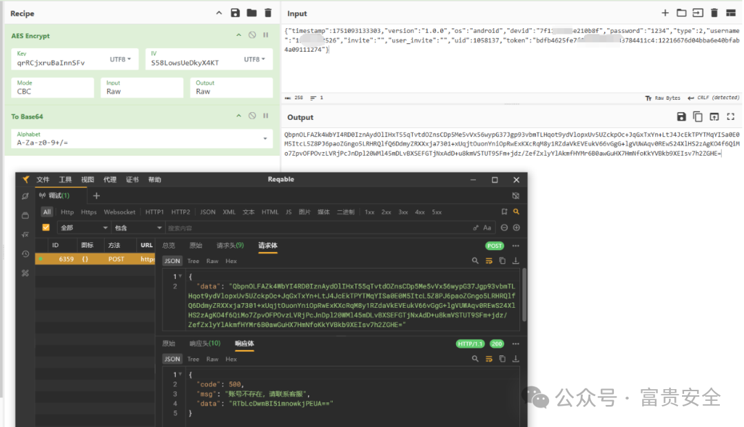Disable the AES Encrypt operation
This screenshot has width=744, height=427.
[252, 35]
